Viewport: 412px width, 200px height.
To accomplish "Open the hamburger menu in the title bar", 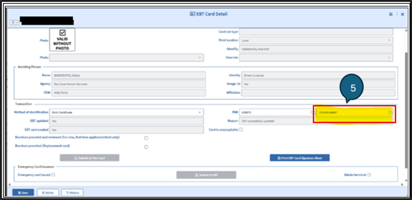I will click(x=391, y=14).
